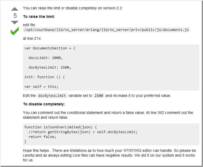Click the 'To disable completely;' heading
This screenshot has height=167, width=203.
point(44,104)
